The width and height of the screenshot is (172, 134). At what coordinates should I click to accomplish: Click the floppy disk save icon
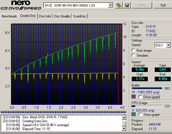click(127, 5)
